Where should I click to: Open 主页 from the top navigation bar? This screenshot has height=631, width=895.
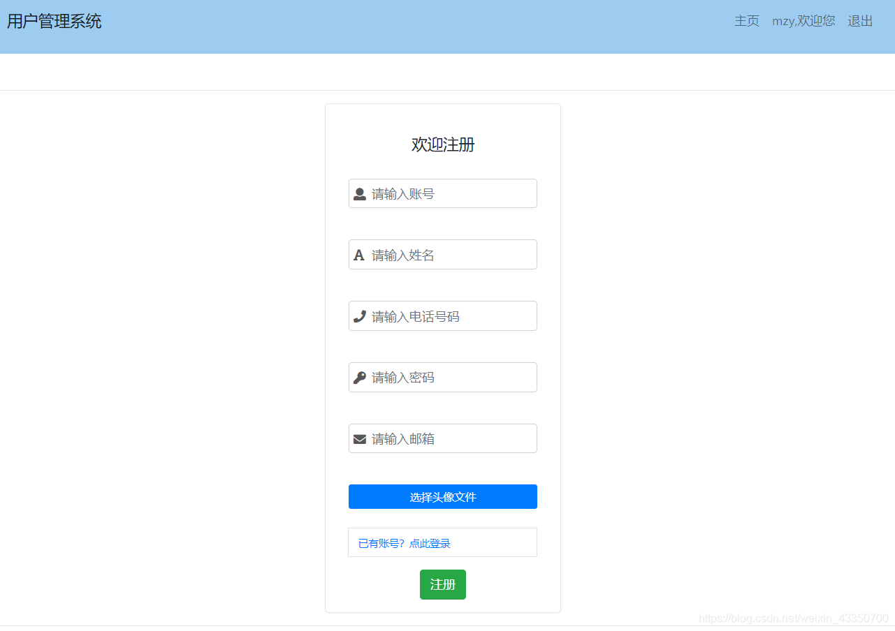coord(746,21)
